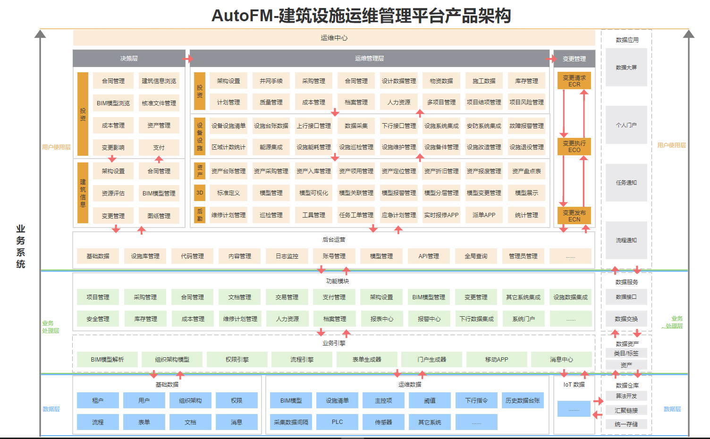Open the 实时报修APP box
Screen dimensions: 710x439
[x=441, y=215]
